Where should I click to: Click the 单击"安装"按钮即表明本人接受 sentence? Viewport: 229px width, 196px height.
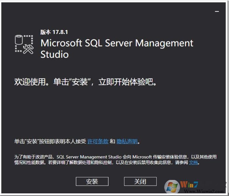(50, 142)
